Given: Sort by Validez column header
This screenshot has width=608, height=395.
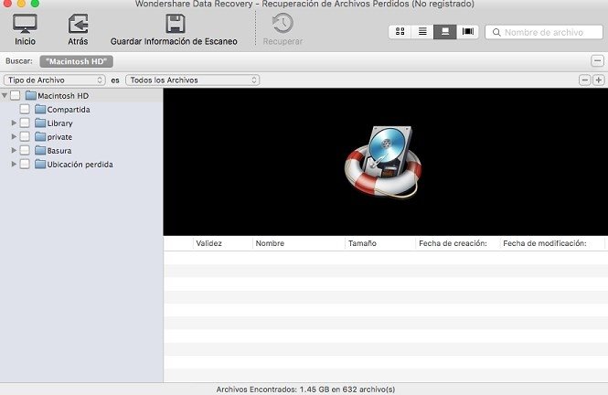Looking at the screenshot, I should coord(223,243).
